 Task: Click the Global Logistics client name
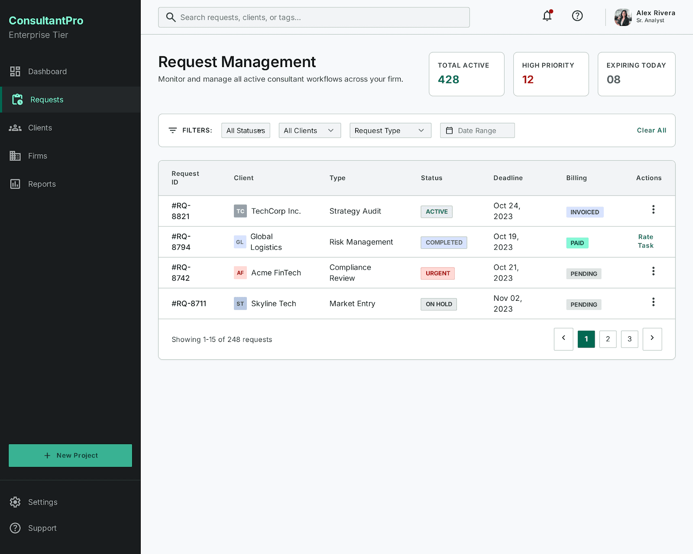tap(266, 242)
